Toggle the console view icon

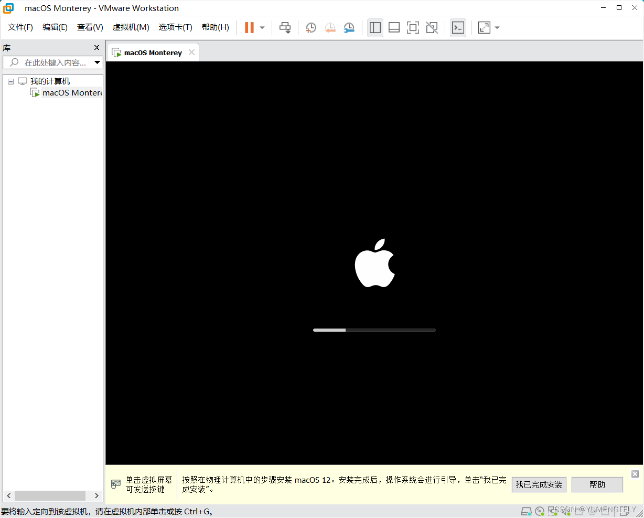(x=458, y=28)
